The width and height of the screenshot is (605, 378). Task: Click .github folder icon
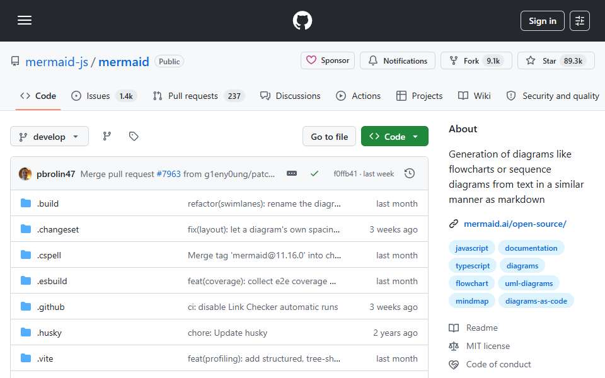pos(26,307)
